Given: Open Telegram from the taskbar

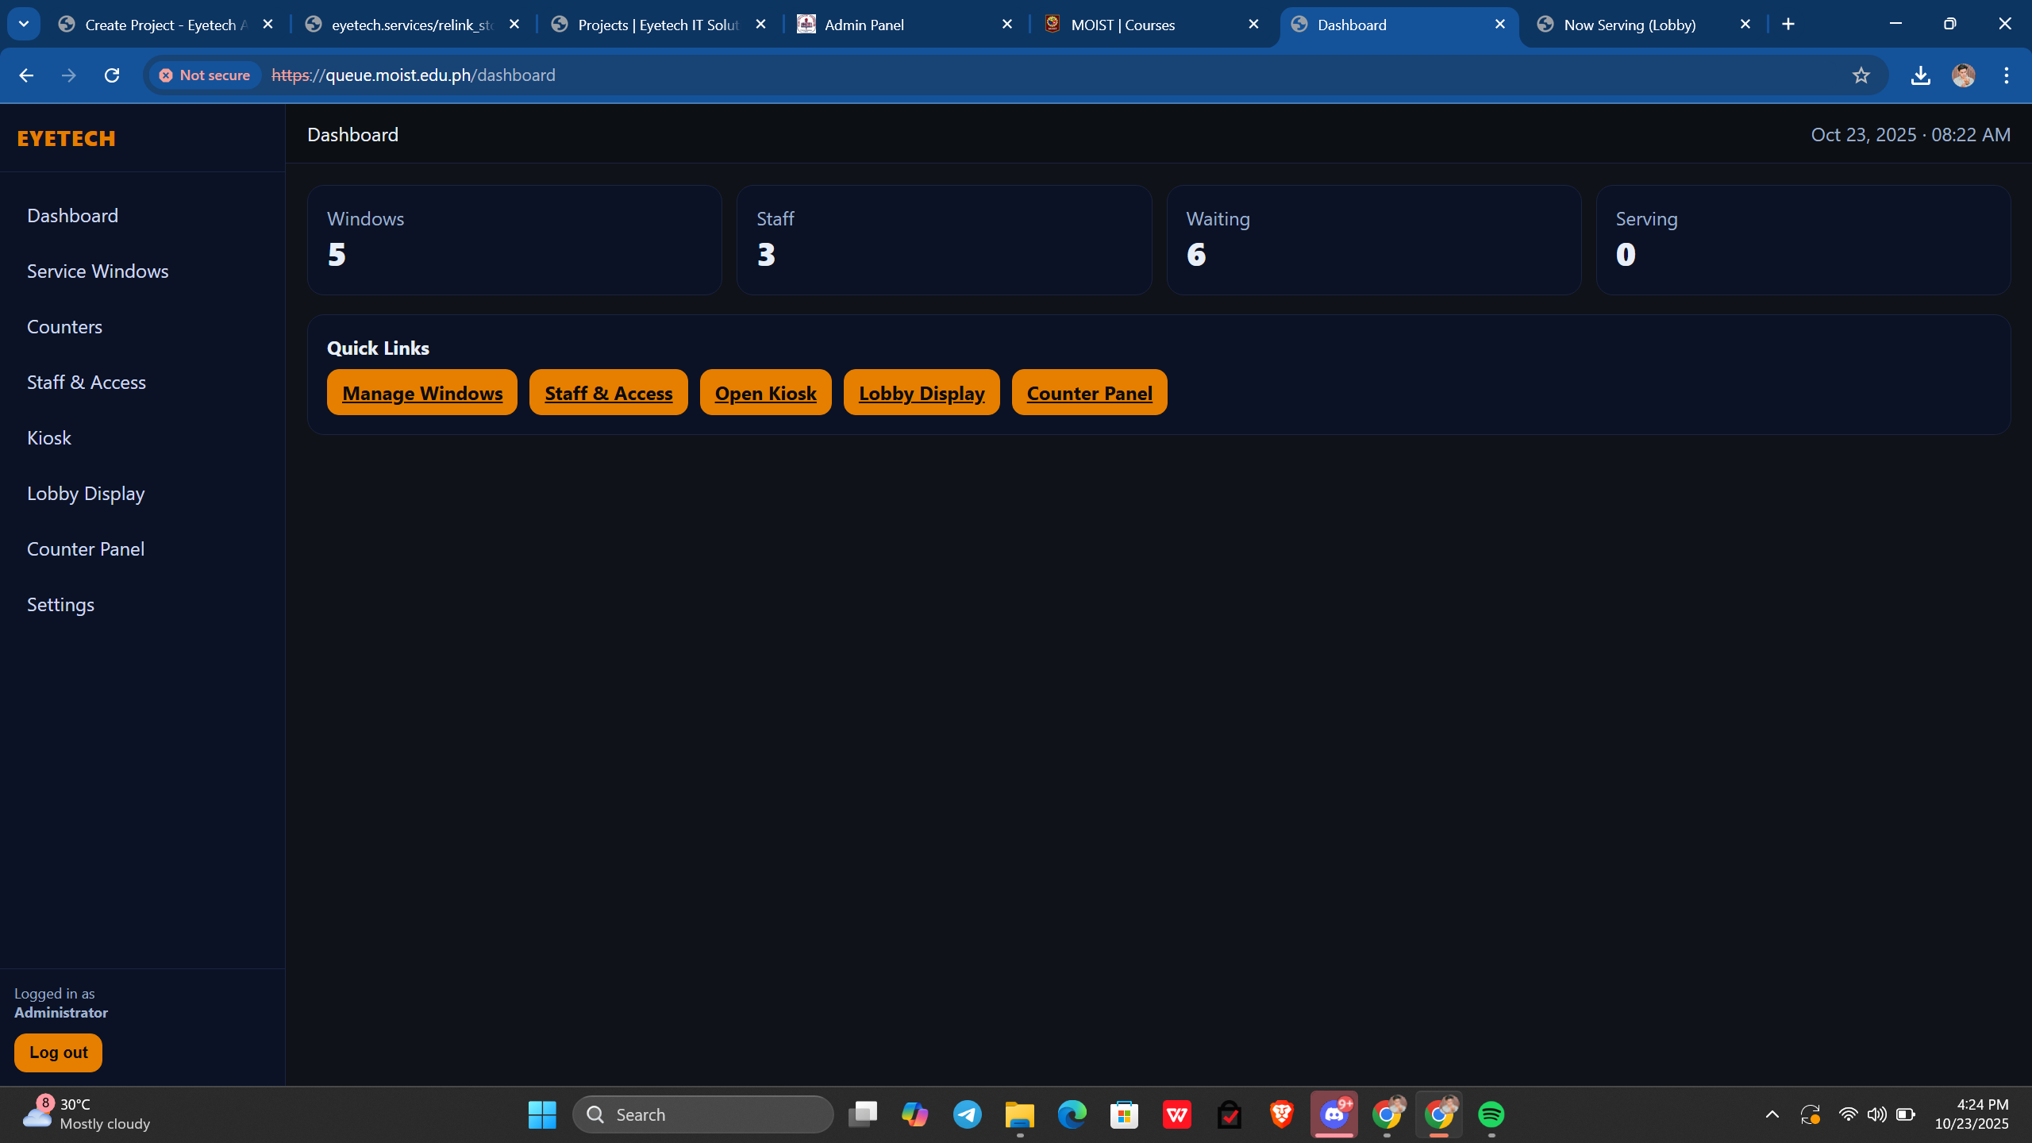Looking at the screenshot, I should 967,1114.
